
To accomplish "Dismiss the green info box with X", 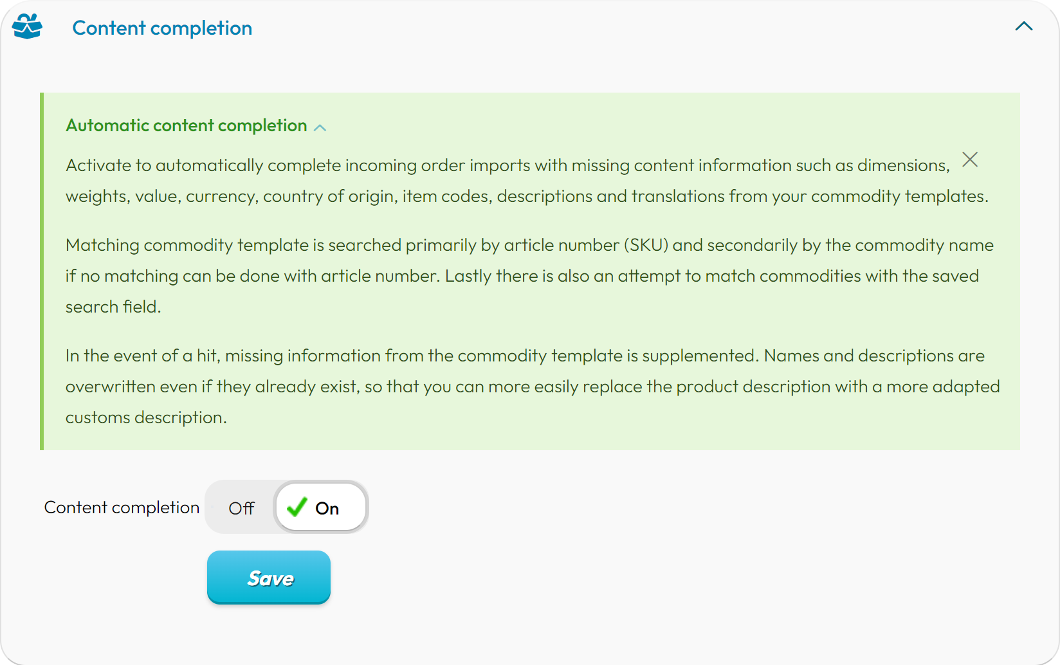I will click(x=970, y=159).
